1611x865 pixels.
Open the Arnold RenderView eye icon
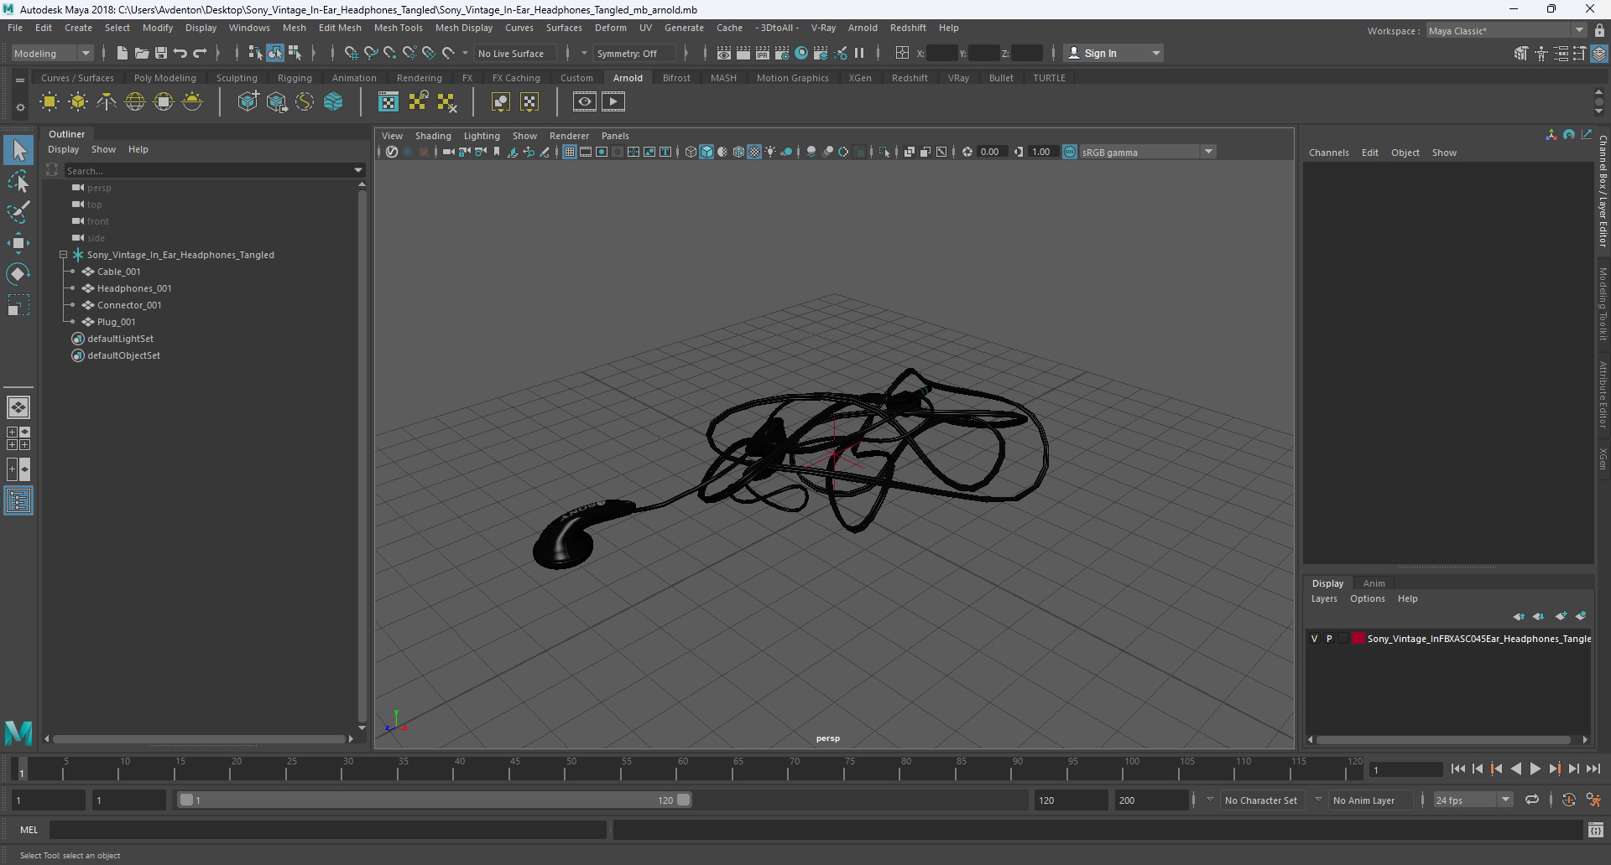point(585,102)
